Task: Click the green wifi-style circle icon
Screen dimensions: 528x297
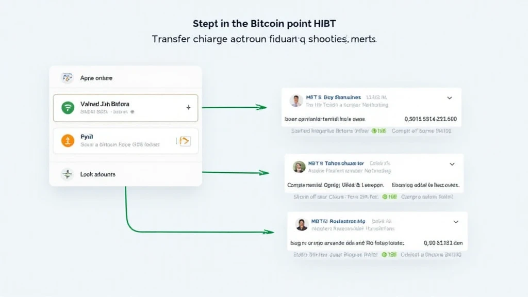Action: (68, 108)
